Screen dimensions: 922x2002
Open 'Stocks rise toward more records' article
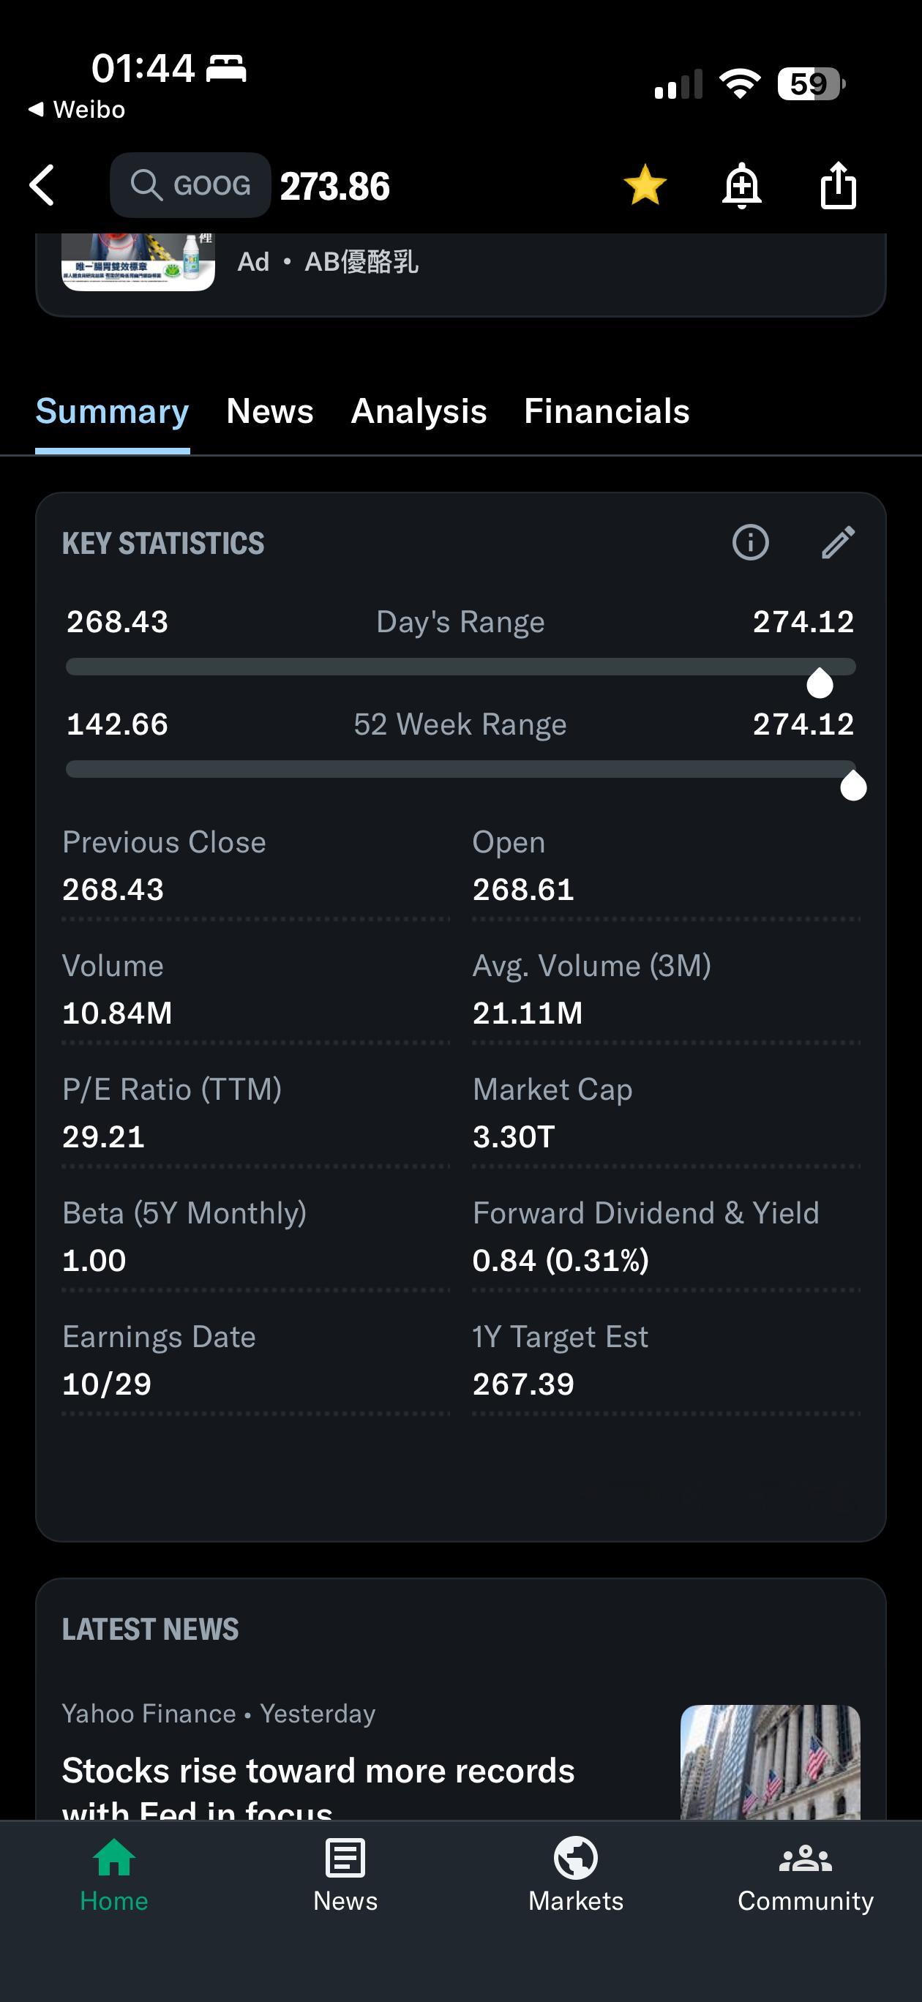pos(318,1772)
